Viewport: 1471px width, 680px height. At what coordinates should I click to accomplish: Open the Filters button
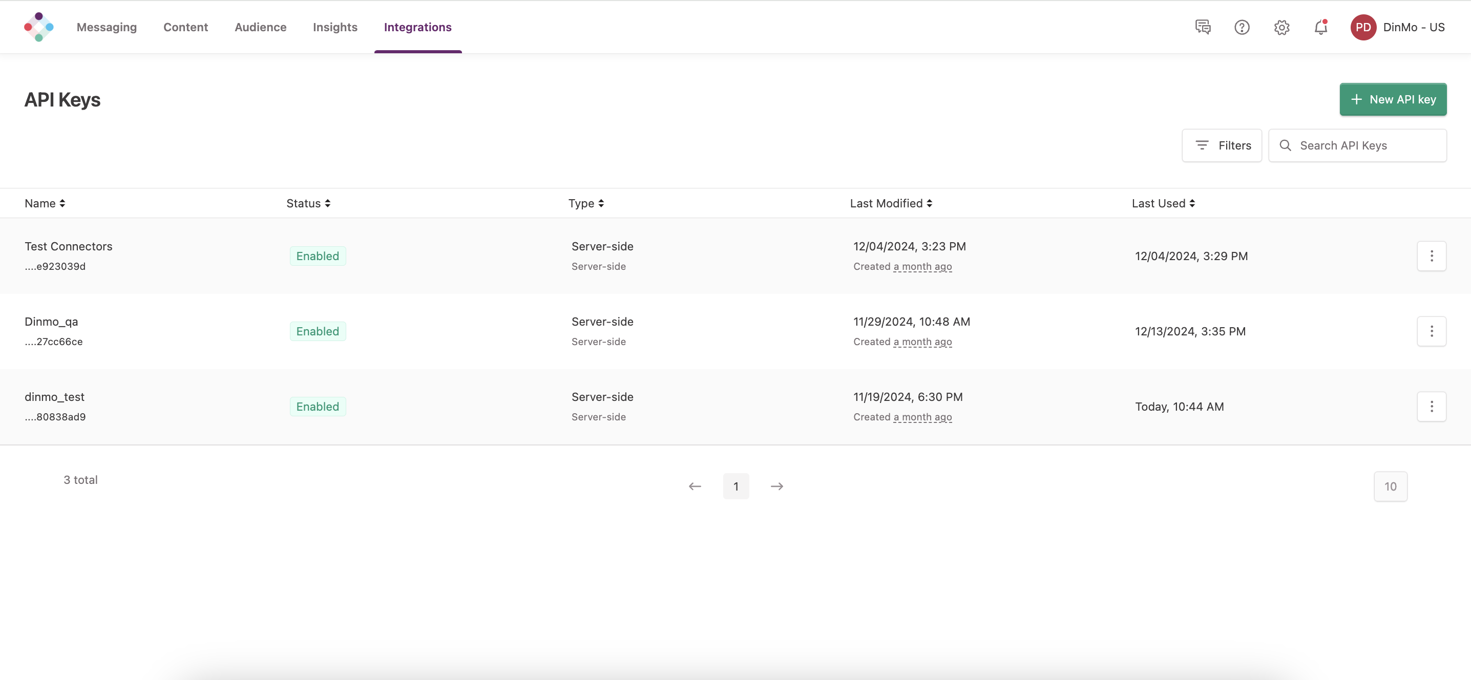pyautogui.click(x=1222, y=145)
